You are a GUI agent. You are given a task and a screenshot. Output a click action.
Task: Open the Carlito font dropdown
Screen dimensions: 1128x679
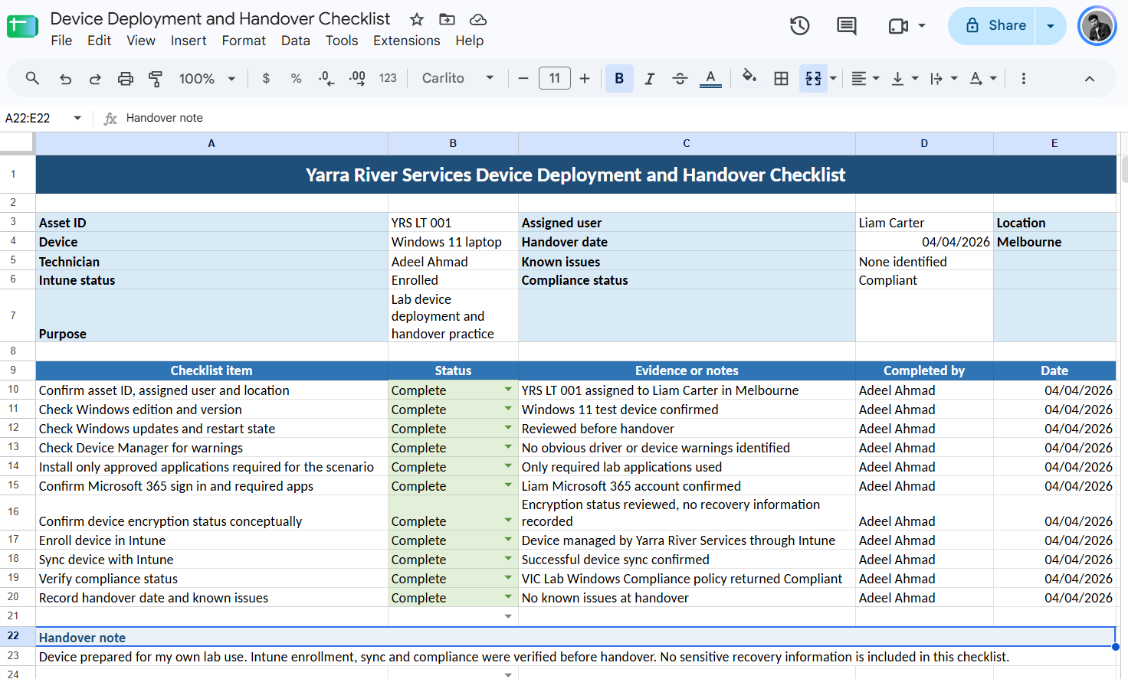[457, 78]
